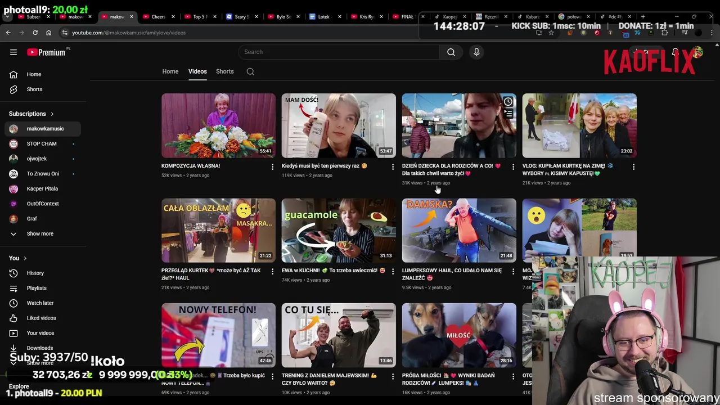This screenshot has width=720, height=405.
Task: Open tab search dropdown in browser
Action: tap(7, 17)
